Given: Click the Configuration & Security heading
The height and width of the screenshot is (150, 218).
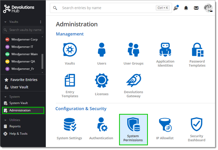Looking at the screenshot, I should 81,109.
